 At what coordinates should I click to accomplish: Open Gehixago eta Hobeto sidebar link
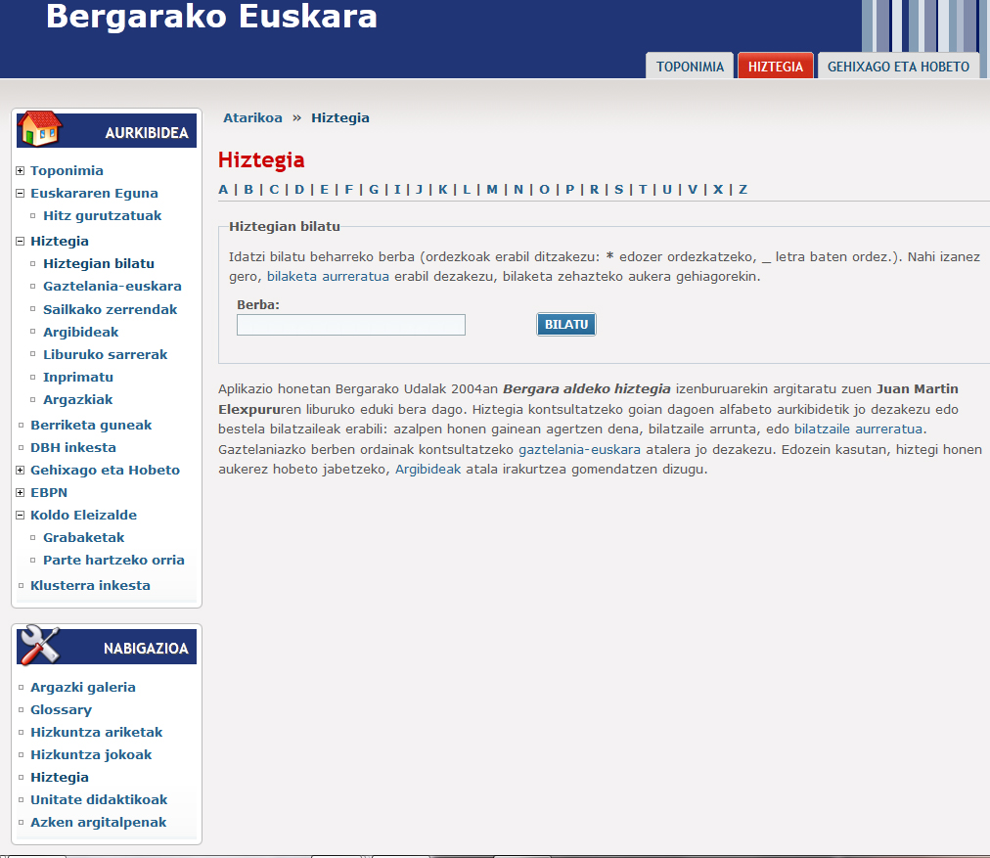tap(105, 470)
